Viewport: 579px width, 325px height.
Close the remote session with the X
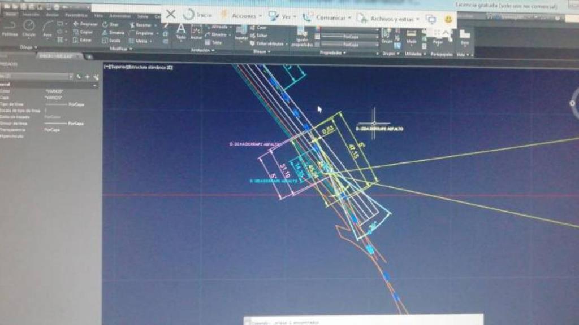click(x=170, y=14)
